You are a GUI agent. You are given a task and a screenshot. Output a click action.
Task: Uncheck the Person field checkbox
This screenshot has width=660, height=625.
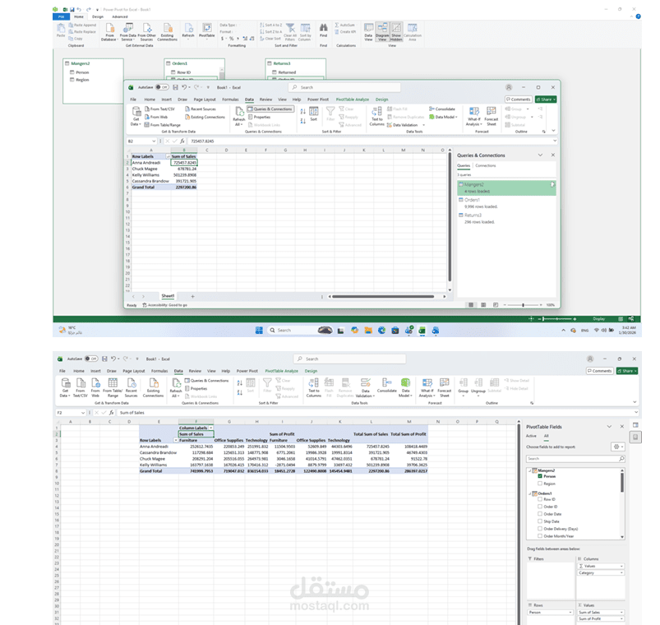click(540, 476)
